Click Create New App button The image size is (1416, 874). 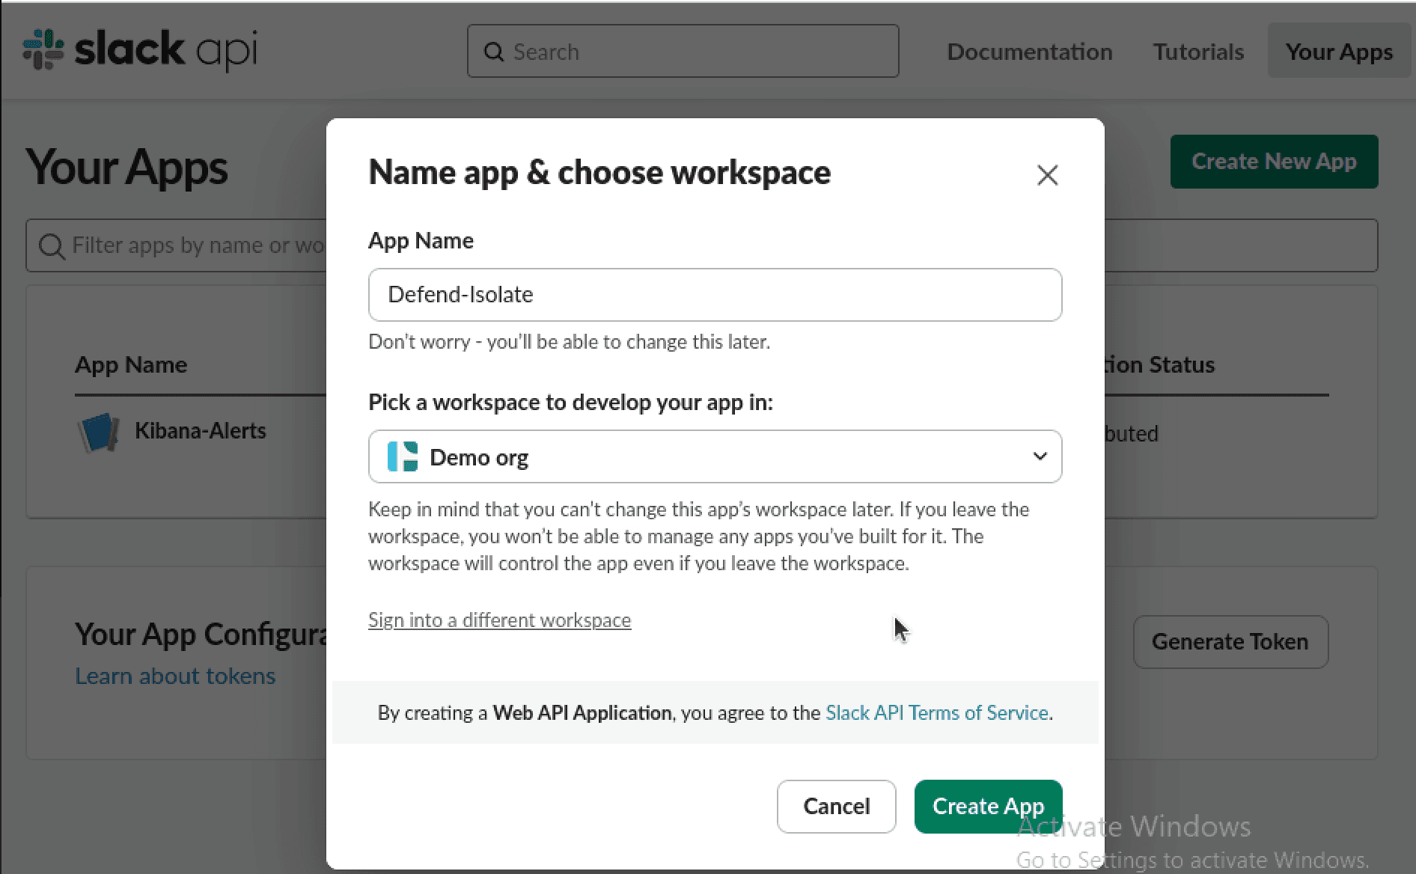(1274, 162)
